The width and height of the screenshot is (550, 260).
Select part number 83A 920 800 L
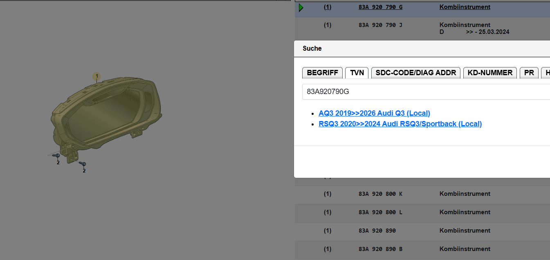[x=380, y=212]
